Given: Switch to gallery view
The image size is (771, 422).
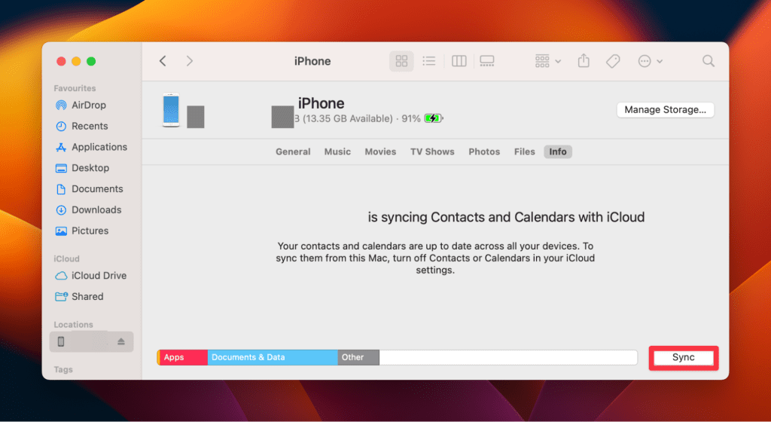Looking at the screenshot, I should (486, 61).
